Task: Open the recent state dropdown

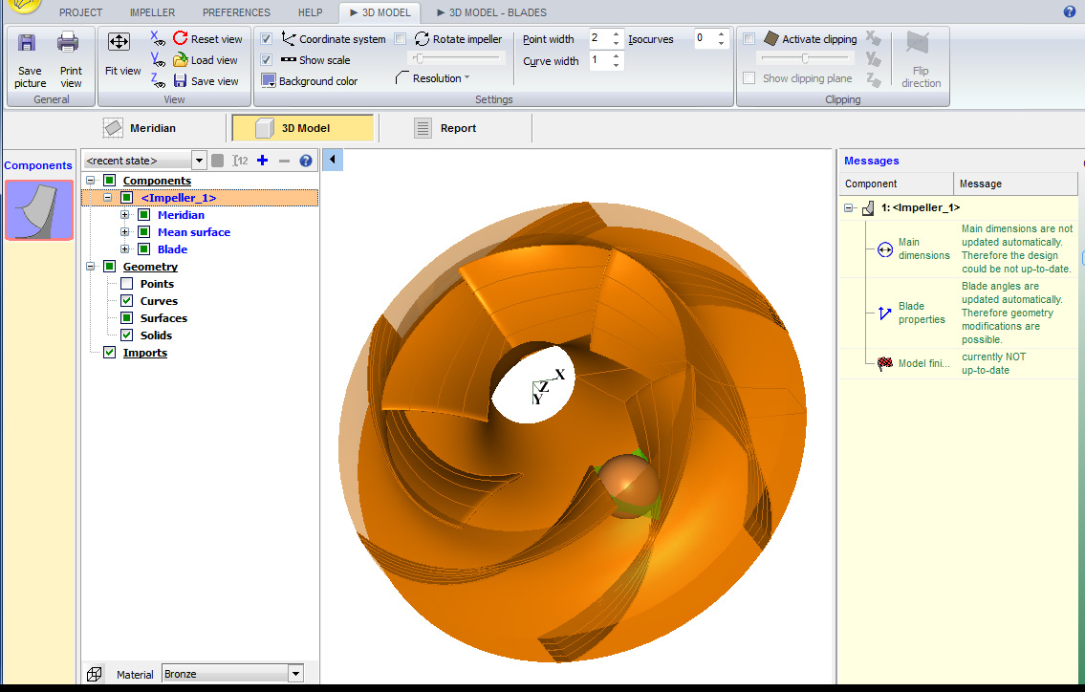Action: pyautogui.click(x=199, y=161)
